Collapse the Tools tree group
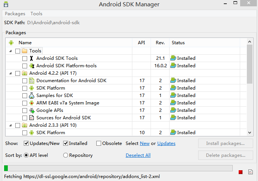The width and height of the screenshot is (258, 181). point(10,51)
